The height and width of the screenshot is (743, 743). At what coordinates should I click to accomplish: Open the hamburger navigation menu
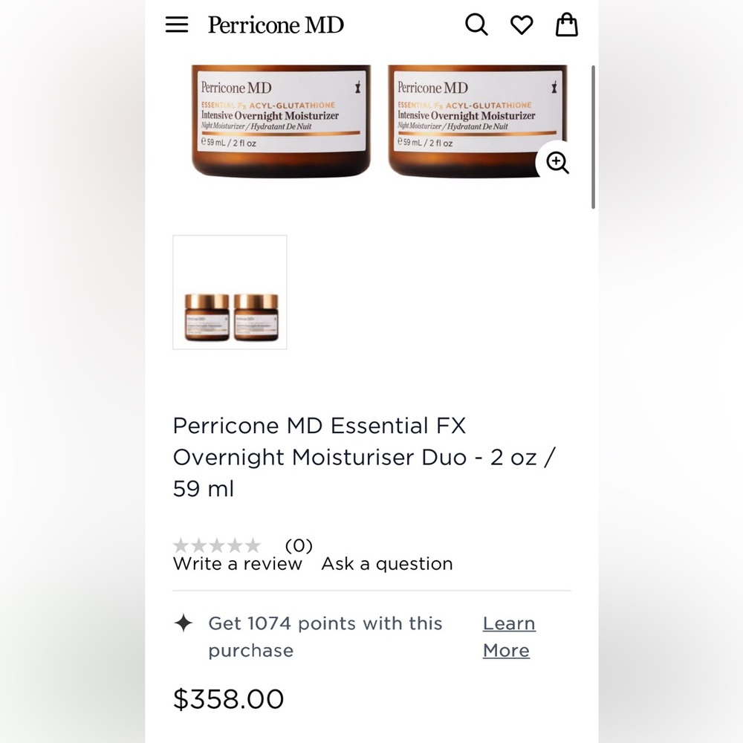coord(177,25)
